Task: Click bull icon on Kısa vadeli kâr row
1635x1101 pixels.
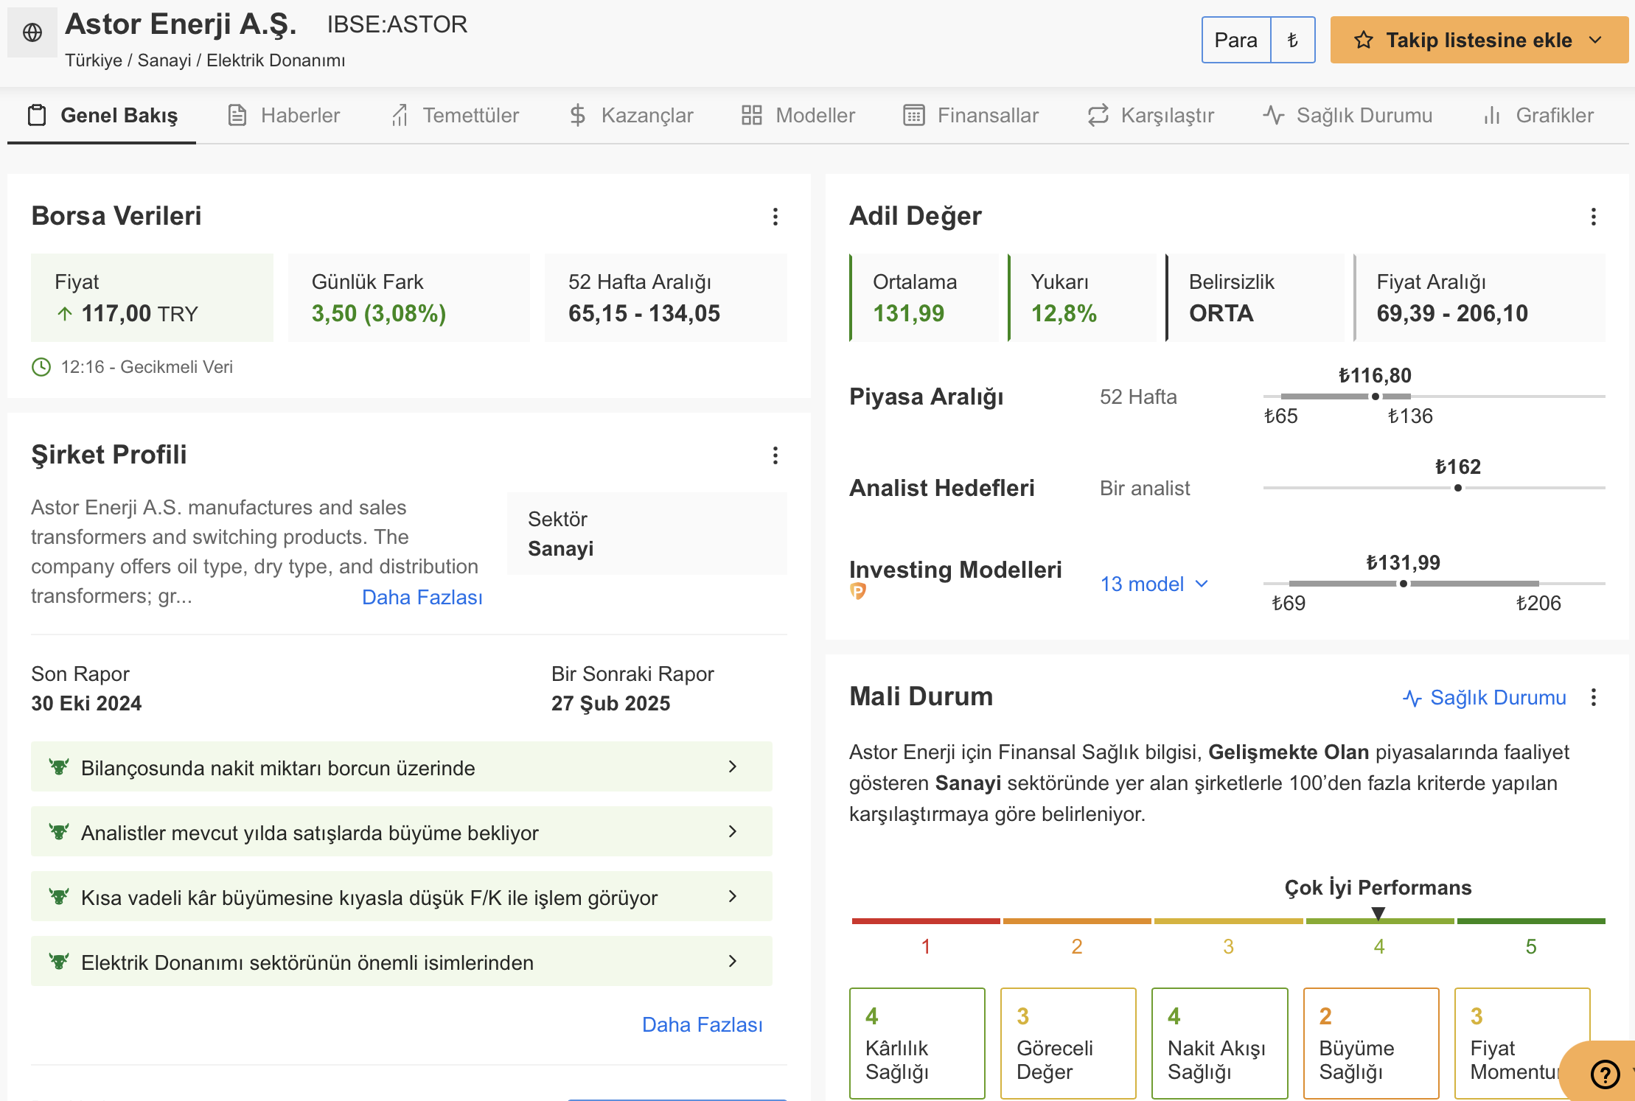Action: click(x=59, y=896)
